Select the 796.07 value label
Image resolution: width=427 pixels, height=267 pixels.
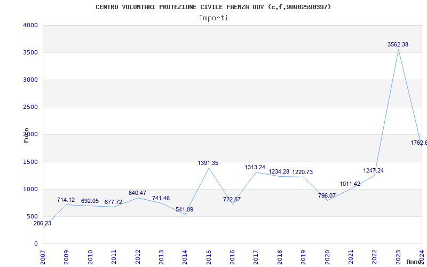327,195
